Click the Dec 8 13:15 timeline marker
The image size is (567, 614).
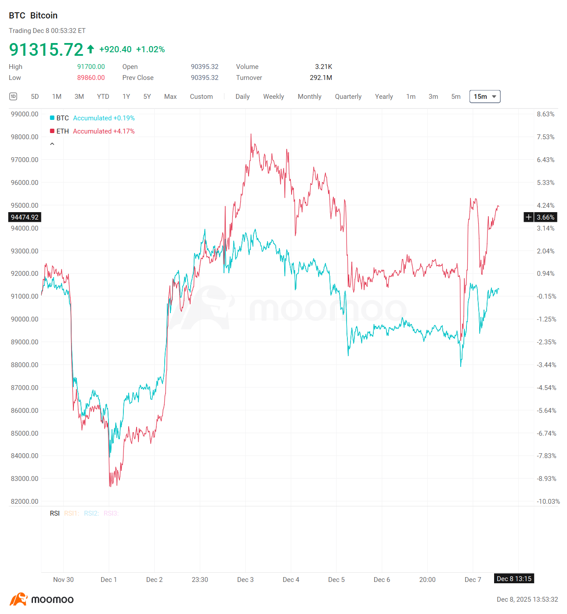click(x=513, y=579)
